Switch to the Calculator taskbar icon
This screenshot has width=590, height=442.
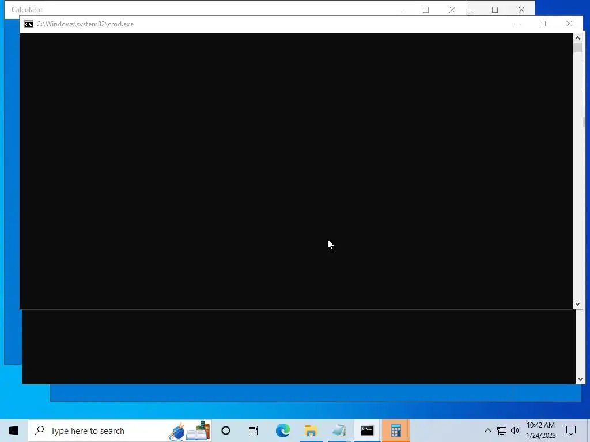[395, 430]
